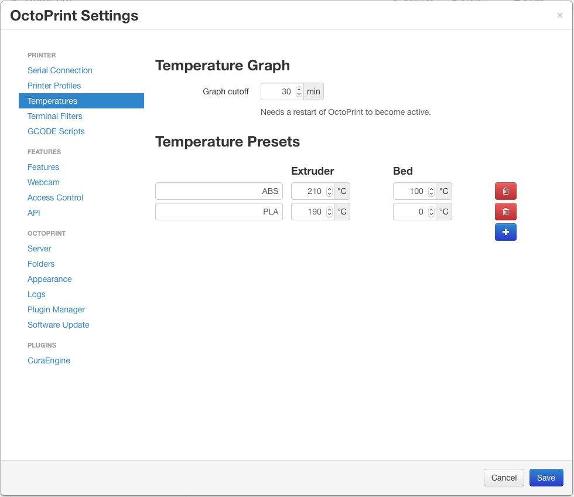Cancel the settings changes
574x497 pixels.
[x=504, y=478]
